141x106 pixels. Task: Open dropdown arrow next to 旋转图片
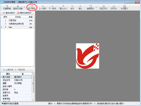coord(96,7)
